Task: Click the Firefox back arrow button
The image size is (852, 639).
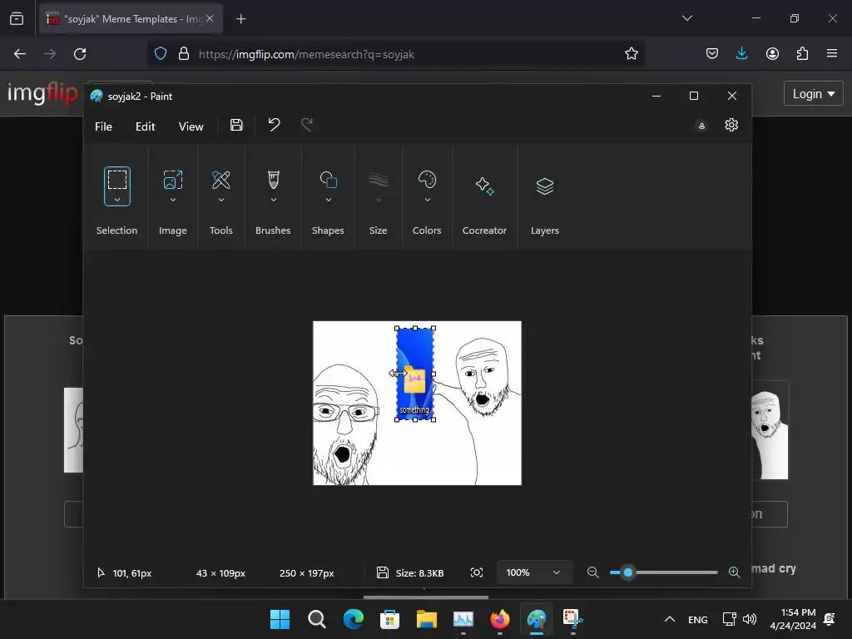Action: (20, 54)
